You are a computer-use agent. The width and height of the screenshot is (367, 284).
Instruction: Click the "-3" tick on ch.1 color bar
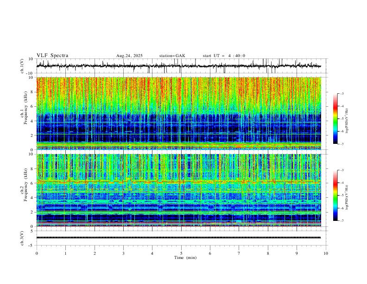point(342,93)
